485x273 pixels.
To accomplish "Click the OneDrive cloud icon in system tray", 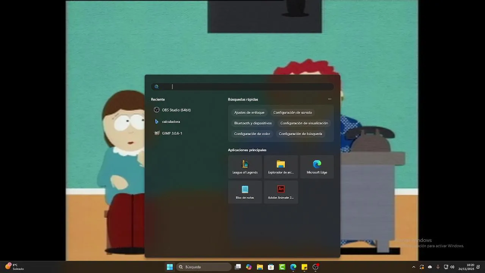I will point(430,267).
